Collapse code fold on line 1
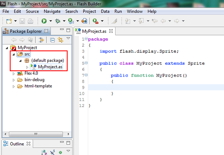 pos(86,39)
